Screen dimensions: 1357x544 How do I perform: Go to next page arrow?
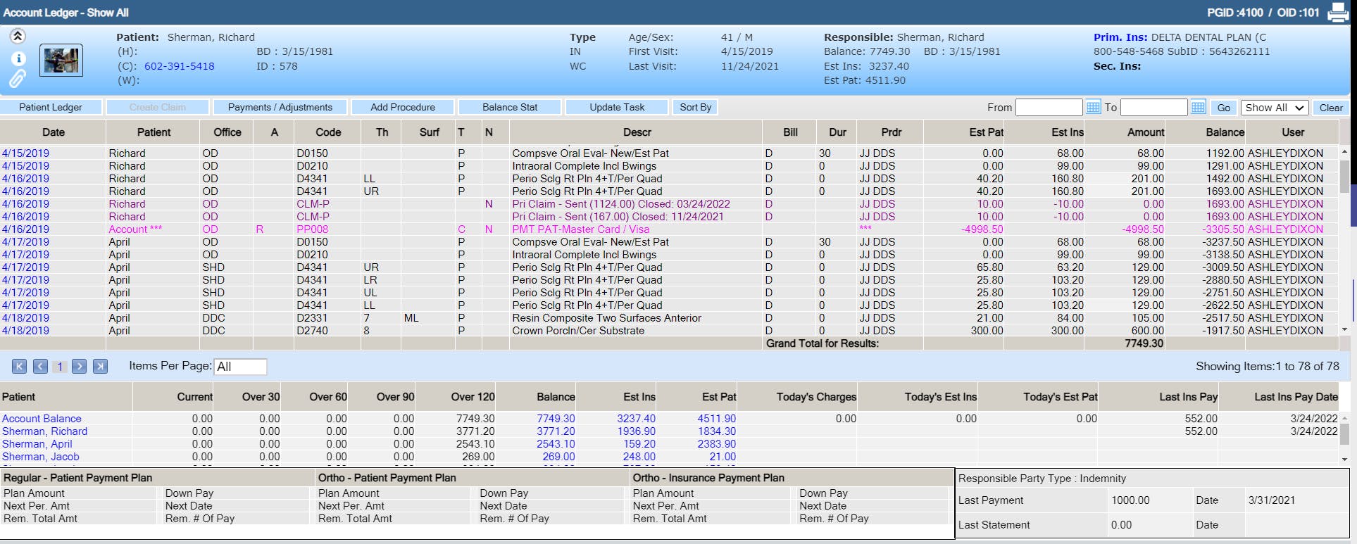pyautogui.click(x=80, y=366)
